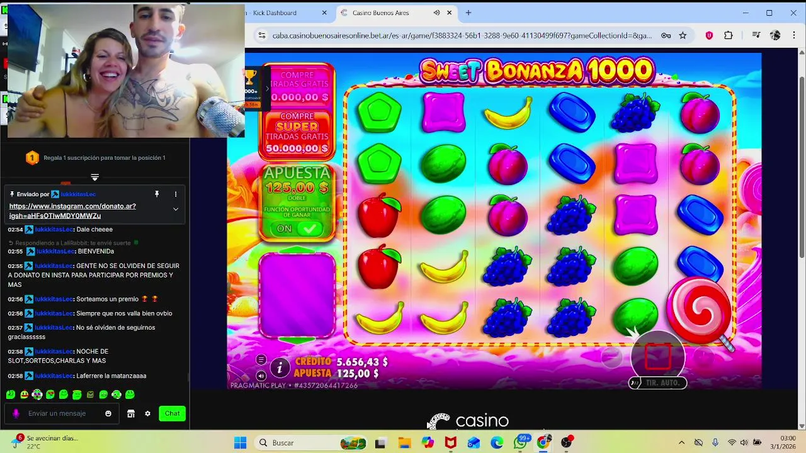Open the Windows Start menu
Screen dimensions: 806x453
[241, 443]
